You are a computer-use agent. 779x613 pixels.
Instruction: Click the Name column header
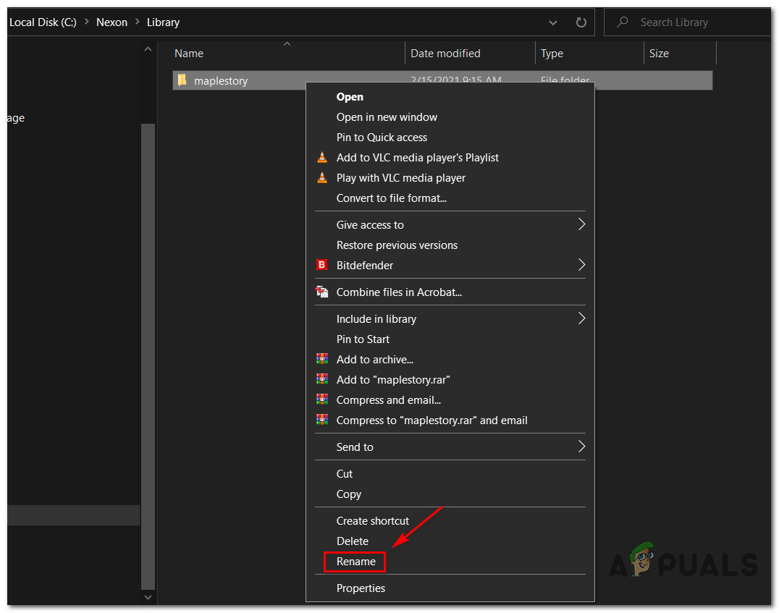[x=189, y=54]
